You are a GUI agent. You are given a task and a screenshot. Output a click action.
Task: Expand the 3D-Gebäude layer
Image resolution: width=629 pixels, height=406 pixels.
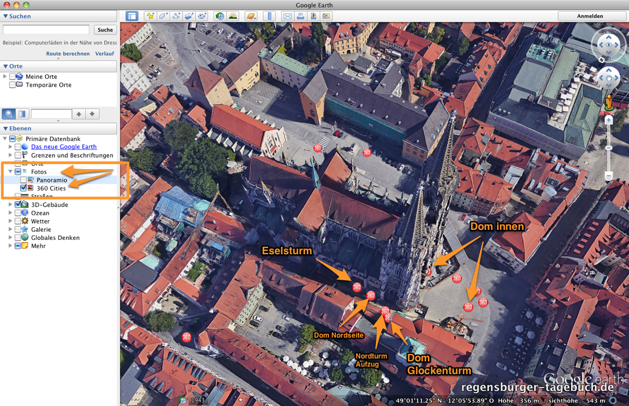point(10,204)
